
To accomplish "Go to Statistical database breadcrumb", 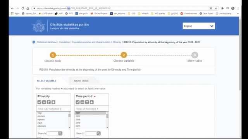I will [x=47, y=42].
